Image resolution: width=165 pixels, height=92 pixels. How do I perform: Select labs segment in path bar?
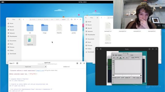(52, 19)
